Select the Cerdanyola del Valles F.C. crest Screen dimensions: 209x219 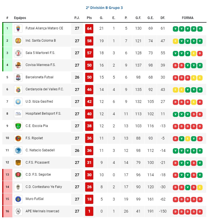[x=18, y=90]
